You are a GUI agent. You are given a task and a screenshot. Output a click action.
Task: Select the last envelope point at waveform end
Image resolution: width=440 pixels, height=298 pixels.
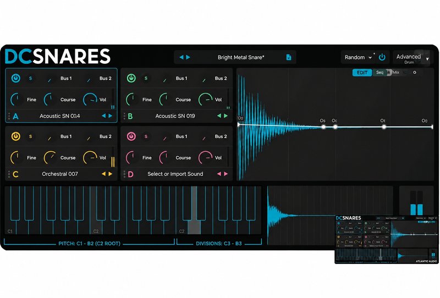pyautogui.click(x=432, y=127)
